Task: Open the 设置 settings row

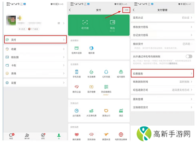Action: click(x=35, y=83)
